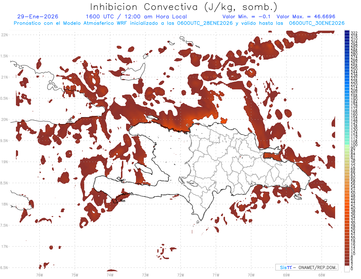The width and height of the screenshot is (361, 279).
Task: Click the '76W' longitude label
Action: pyautogui.click(x=39, y=275)
